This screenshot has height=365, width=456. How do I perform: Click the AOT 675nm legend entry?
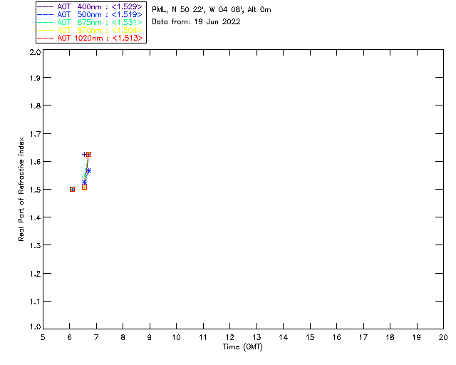[x=90, y=22]
